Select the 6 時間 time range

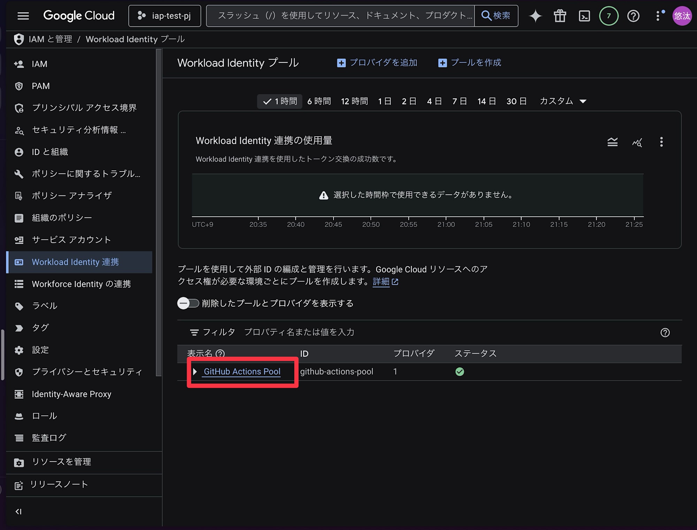[319, 101]
